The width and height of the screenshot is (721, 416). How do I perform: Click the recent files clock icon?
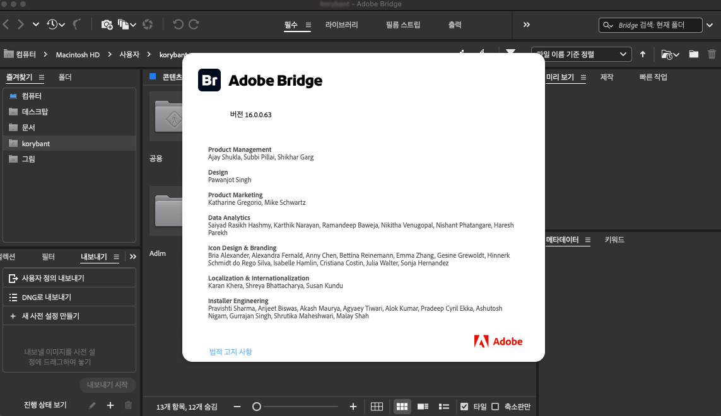(52, 25)
